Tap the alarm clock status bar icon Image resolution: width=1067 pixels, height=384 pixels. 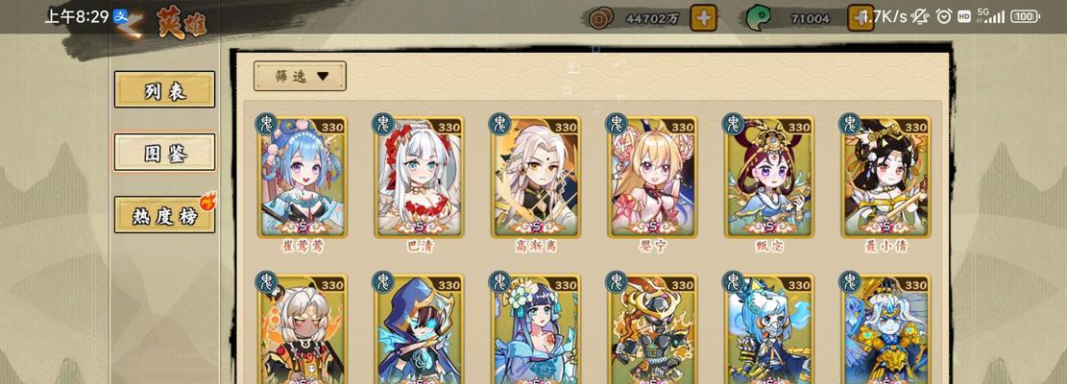[943, 16]
